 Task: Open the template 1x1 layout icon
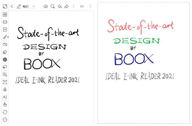pos(5,29)
